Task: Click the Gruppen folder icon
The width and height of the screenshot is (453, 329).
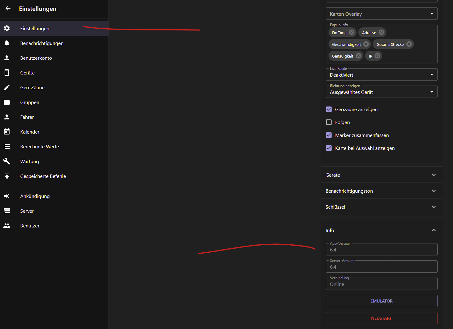Action: (7, 102)
